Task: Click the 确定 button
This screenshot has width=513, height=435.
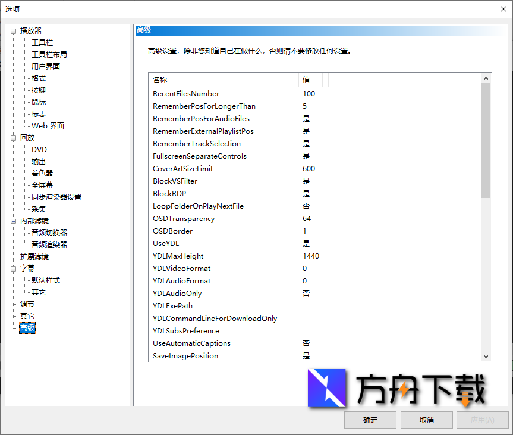Action: (x=370, y=420)
